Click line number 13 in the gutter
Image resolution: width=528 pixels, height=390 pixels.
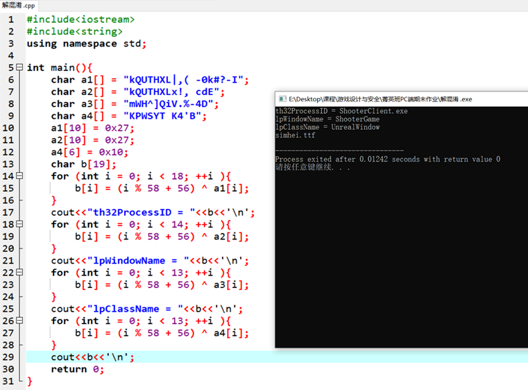[8, 164]
